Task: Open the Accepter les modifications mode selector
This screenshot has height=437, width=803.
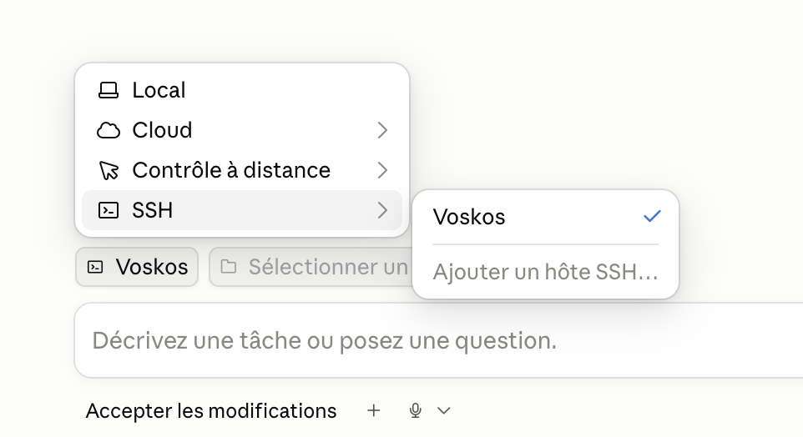Action: click(211, 411)
